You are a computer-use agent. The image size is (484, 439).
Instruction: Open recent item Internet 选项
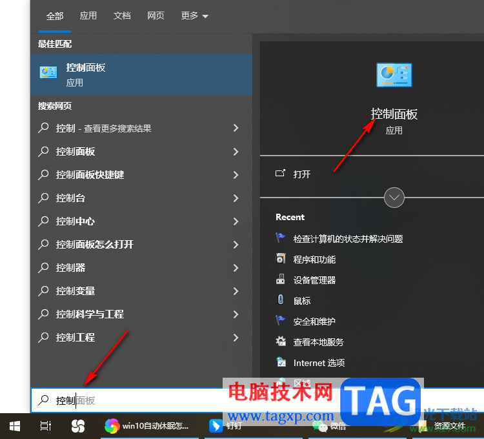pos(319,363)
